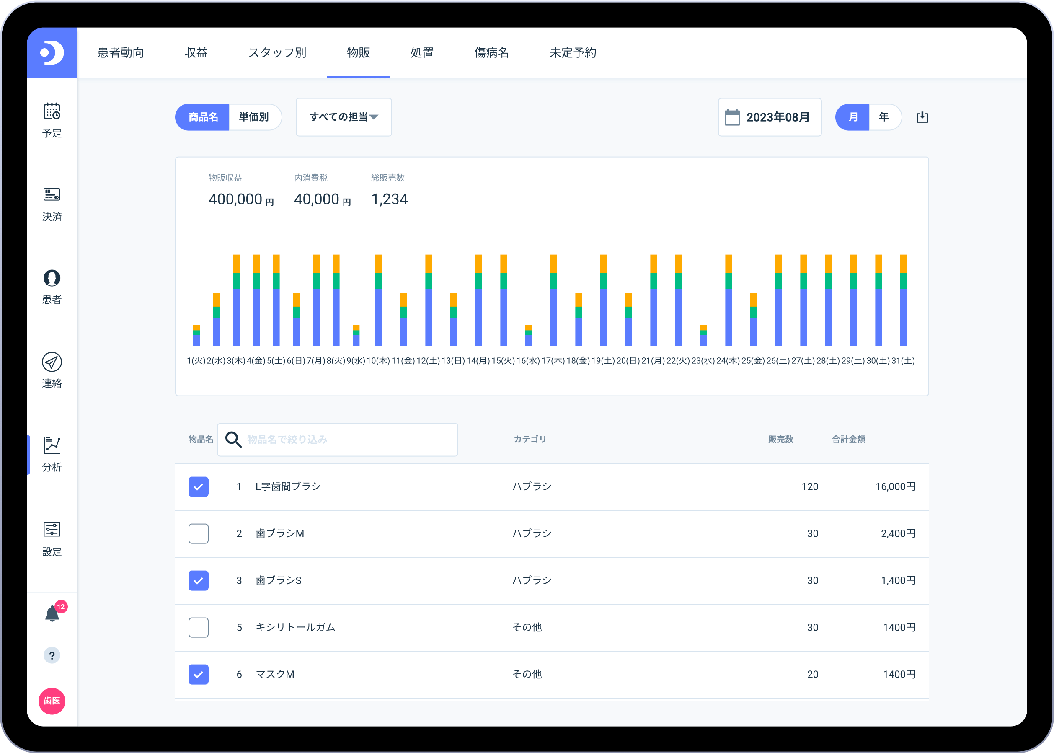Open notifications bell with 12 badge
Screen dimensions: 1054x753
[x=52, y=614]
